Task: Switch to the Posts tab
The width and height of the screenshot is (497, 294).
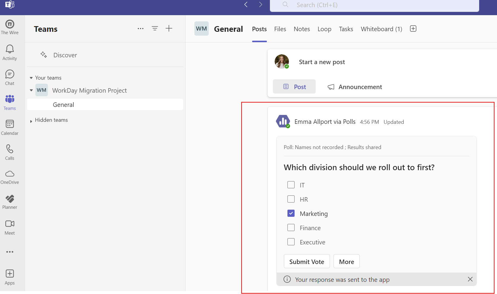Action: (259, 29)
